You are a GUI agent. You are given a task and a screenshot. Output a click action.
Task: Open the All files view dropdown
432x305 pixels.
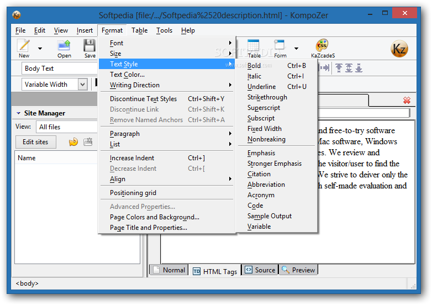[67, 127]
